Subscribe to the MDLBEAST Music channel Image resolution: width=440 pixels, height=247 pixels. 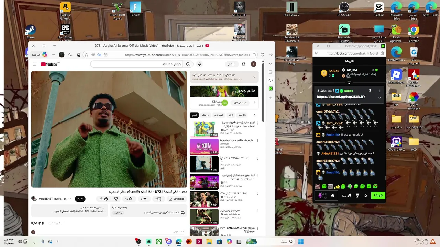80,199
